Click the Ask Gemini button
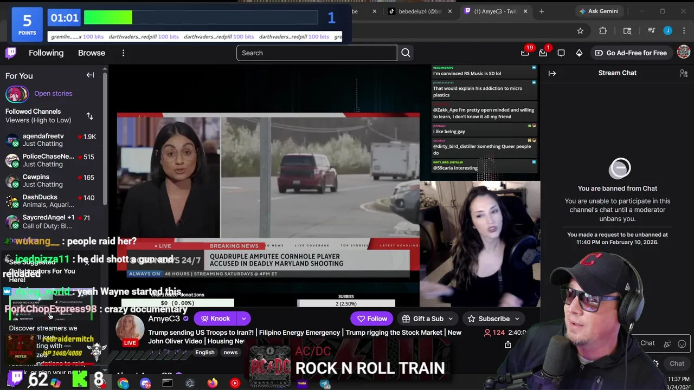Viewport: 694px width, 390px height. pos(599,11)
